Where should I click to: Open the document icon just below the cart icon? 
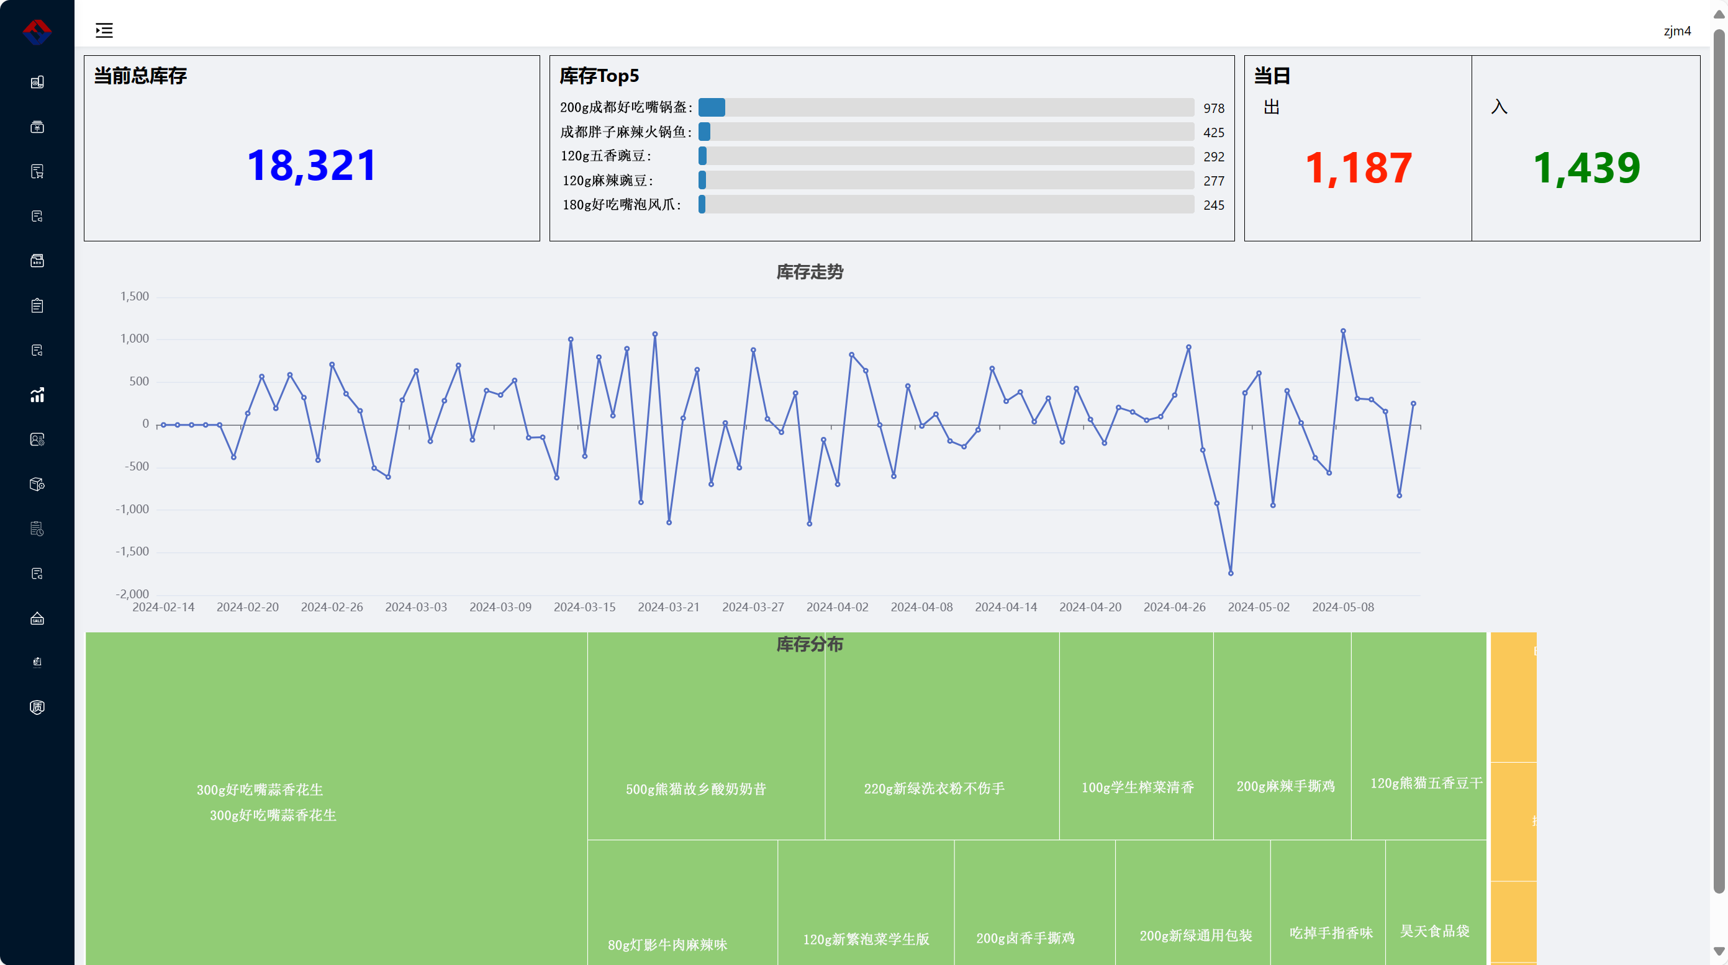click(37, 216)
